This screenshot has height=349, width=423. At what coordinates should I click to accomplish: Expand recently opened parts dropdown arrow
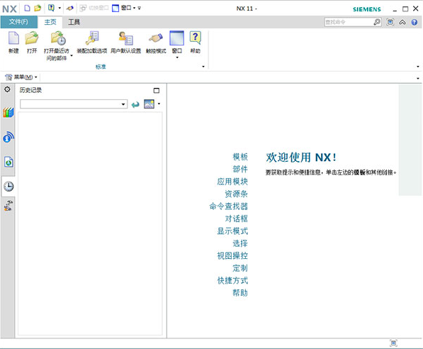pyautogui.click(x=72, y=56)
